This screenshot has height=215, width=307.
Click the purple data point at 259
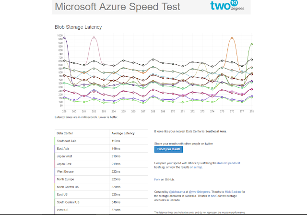pos(65,38)
